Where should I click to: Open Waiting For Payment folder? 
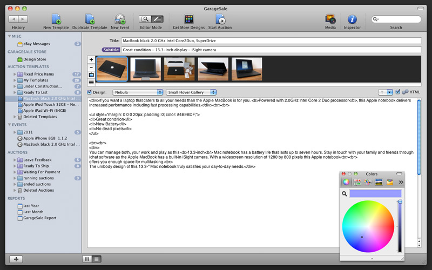pyautogui.click(x=42, y=172)
